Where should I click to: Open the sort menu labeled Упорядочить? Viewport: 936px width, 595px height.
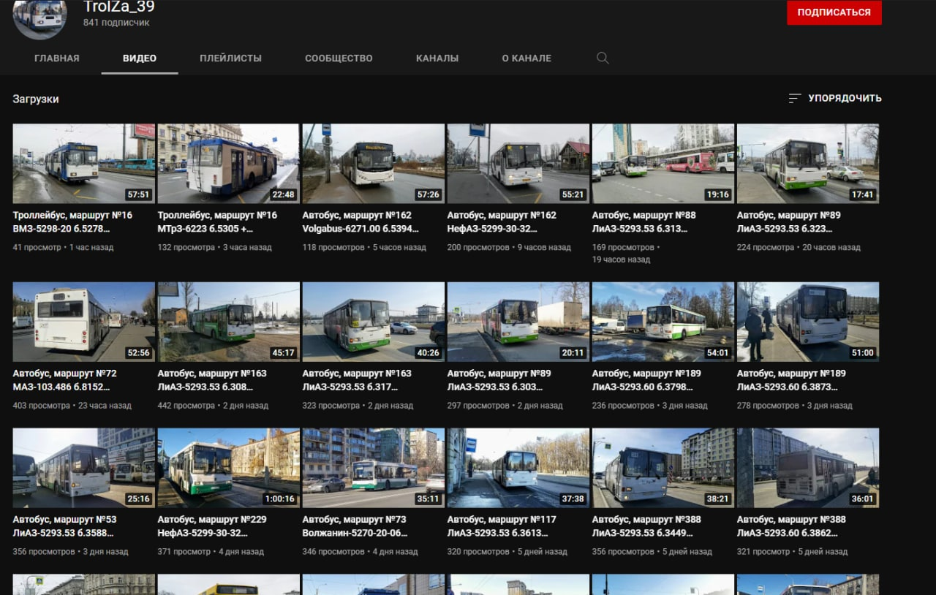click(835, 98)
